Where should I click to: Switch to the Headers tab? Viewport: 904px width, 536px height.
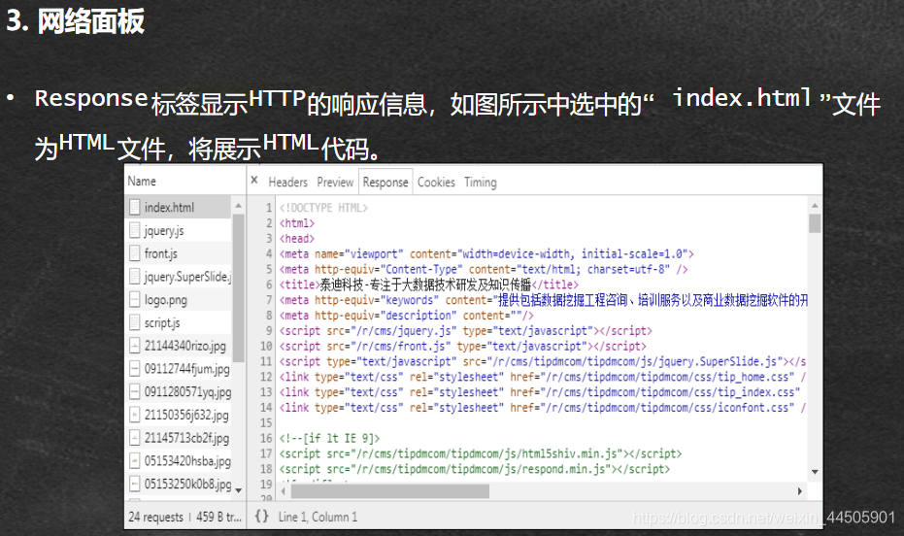[x=287, y=183]
